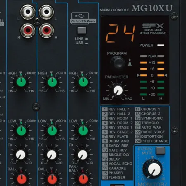This screenshot has height=186, width=186.
Task: Click the green HIGH knob below left RCA jacks
Action: 21,82
